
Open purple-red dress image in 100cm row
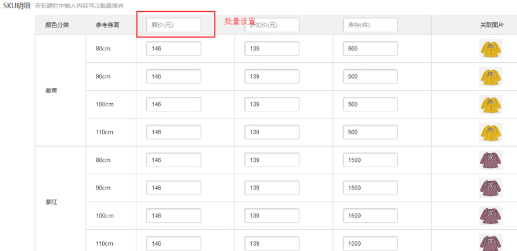coord(490,216)
